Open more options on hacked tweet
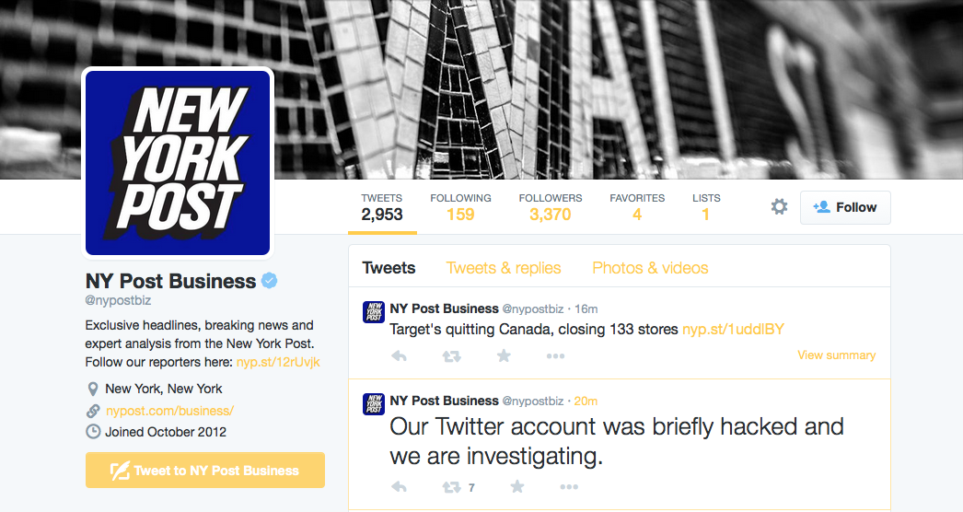 (569, 487)
